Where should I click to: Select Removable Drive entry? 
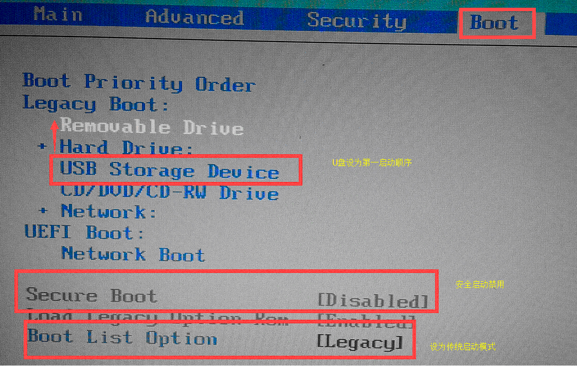152,126
